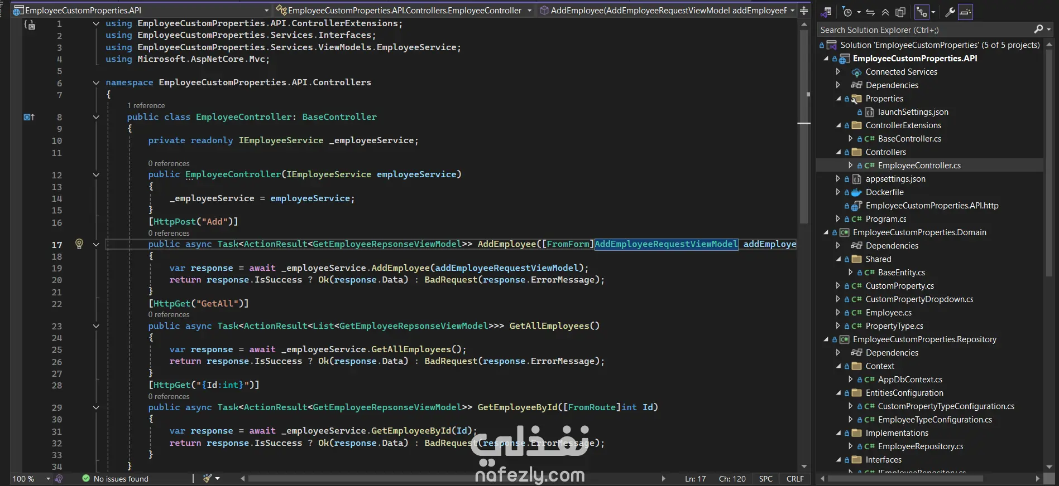Select EmployeeCustomProperties.API.http file
This screenshot has height=486, width=1059.
(932, 206)
